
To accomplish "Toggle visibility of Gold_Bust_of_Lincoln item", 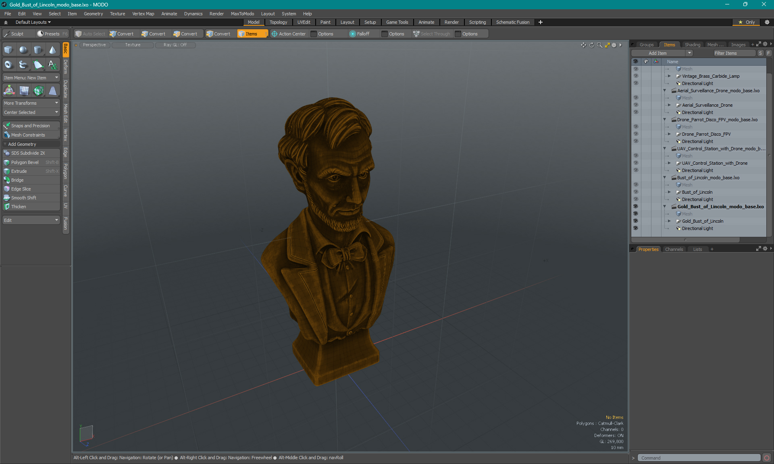I will tap(636, 221).
